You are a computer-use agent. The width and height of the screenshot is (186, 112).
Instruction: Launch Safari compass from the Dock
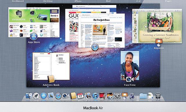(x=58, y=96)
